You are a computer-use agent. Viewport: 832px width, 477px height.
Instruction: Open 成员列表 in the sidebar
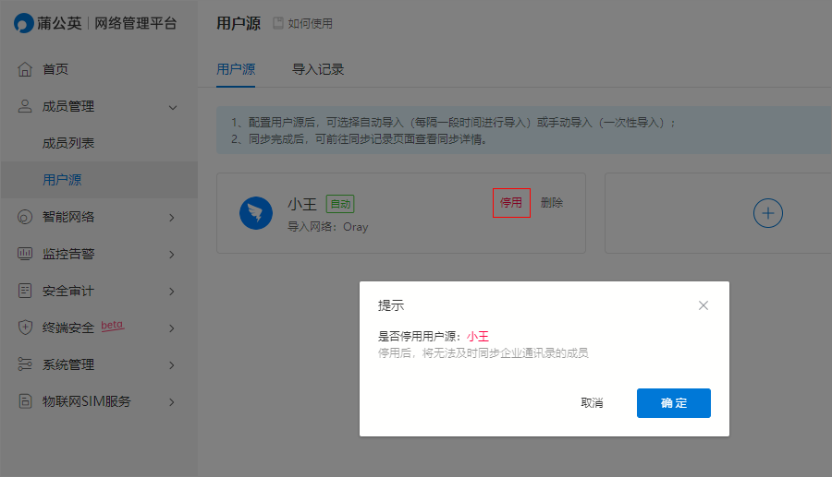(68, 143)
